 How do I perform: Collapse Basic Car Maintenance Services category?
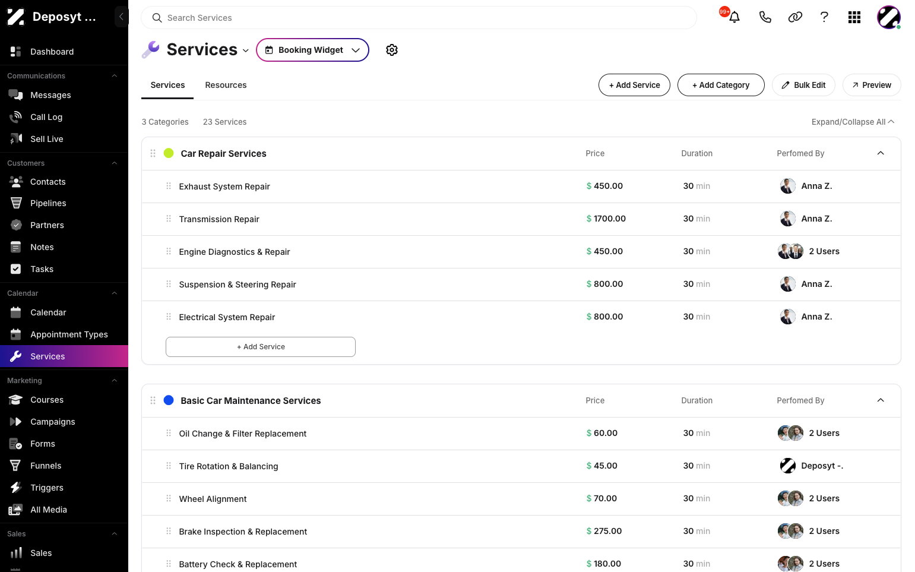pos(881,400)
